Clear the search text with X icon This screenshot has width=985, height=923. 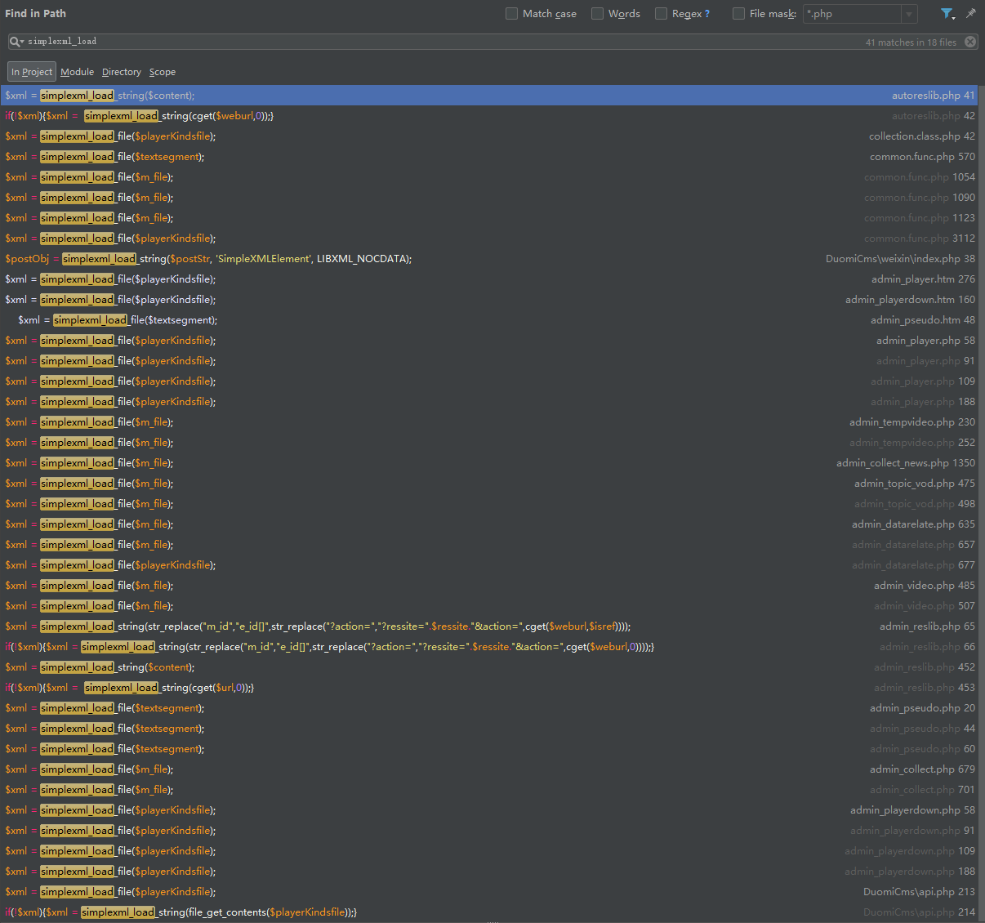[x=970, y=42]
